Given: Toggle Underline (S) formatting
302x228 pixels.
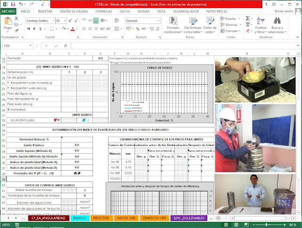Looking at the screenshot, I should tap(40, 29).
